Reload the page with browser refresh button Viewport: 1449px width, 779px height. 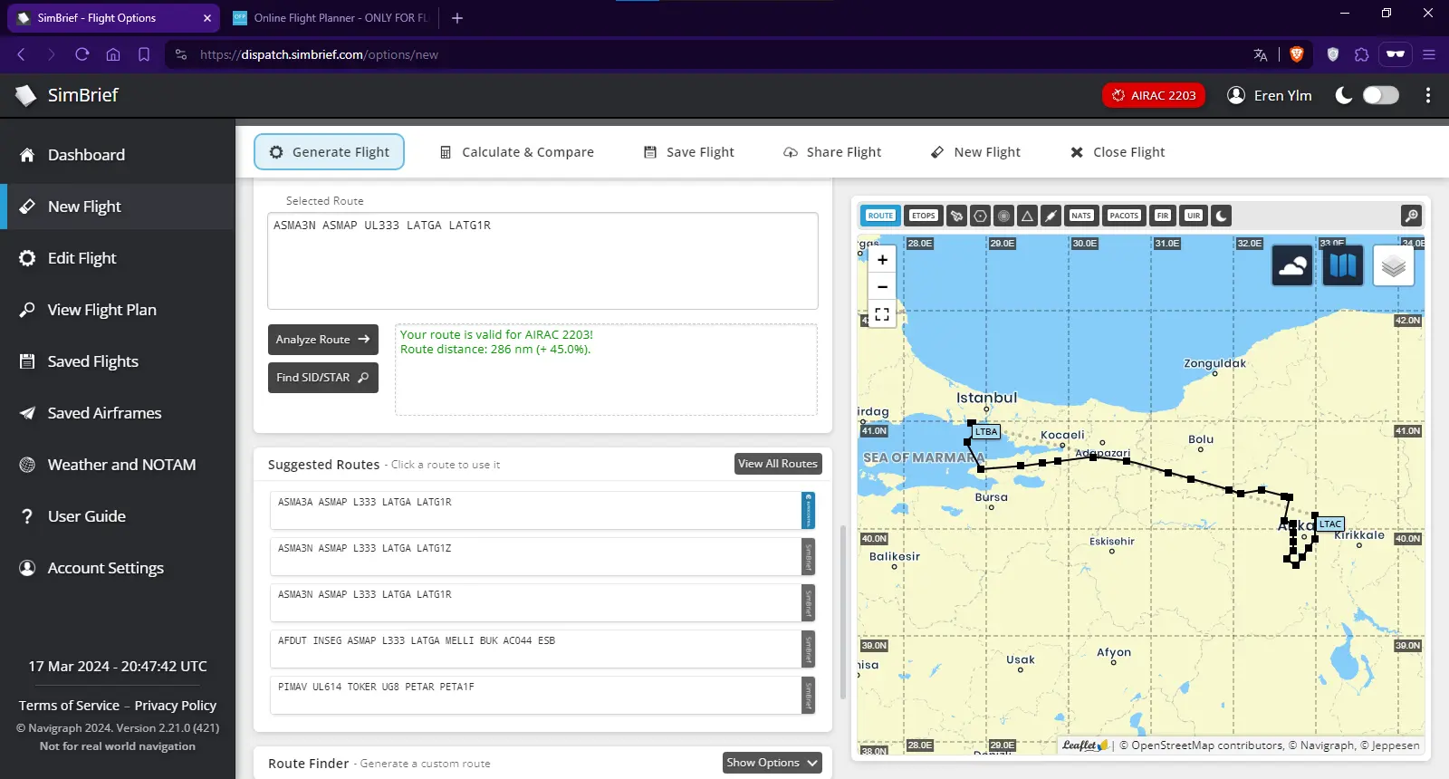click(x=82, y=54)
